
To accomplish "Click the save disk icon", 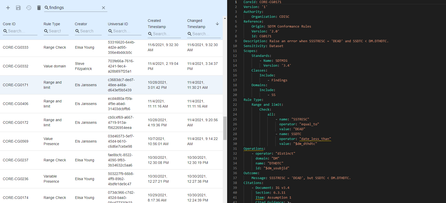I will 18,8.
